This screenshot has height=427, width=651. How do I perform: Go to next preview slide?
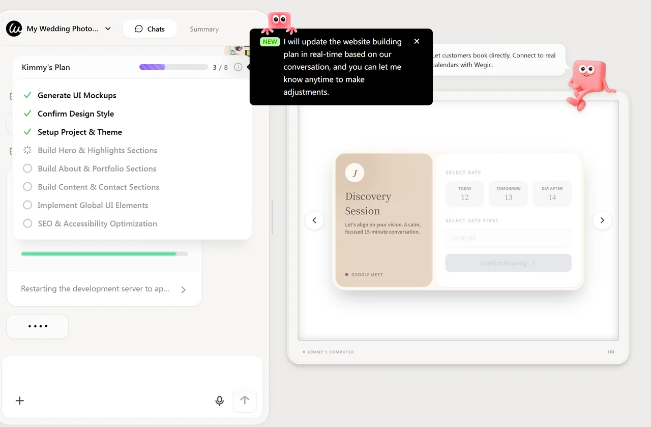tap(602, 220)
